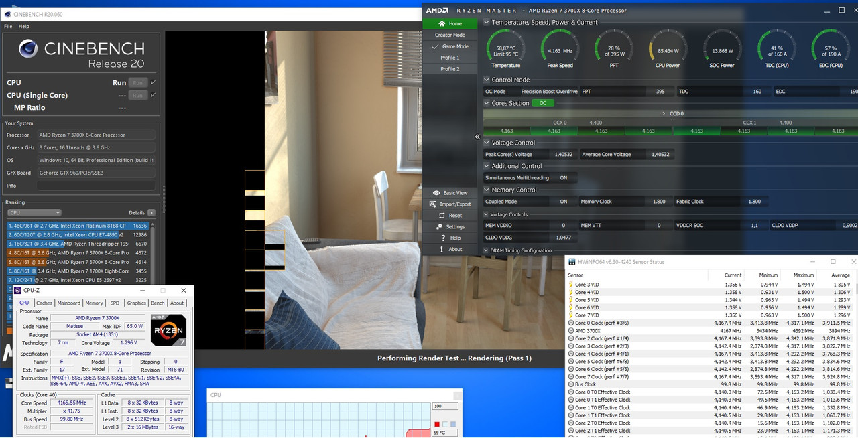Image resolution: width=858 pixels, height=438 pixels.
Task: Select Creator Mode in Ryzen Master
Action: (450, 35)
